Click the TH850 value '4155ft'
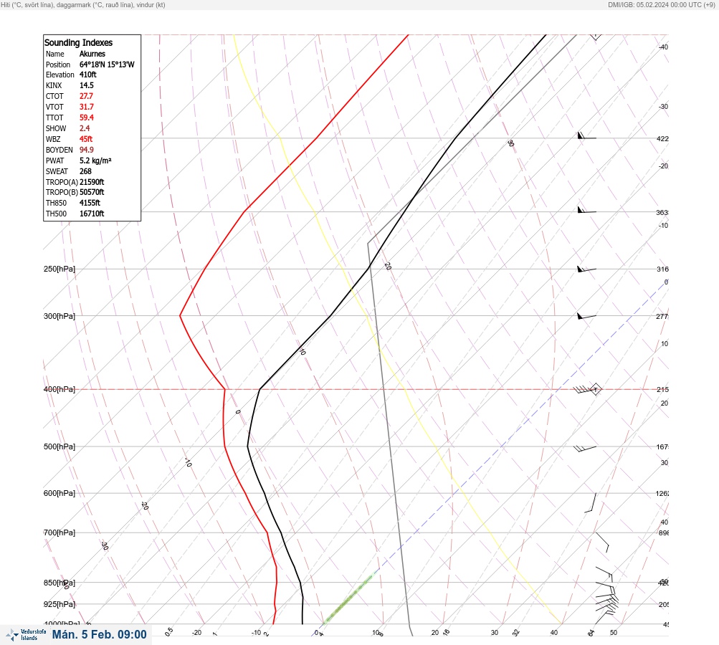 click(90, 203)
